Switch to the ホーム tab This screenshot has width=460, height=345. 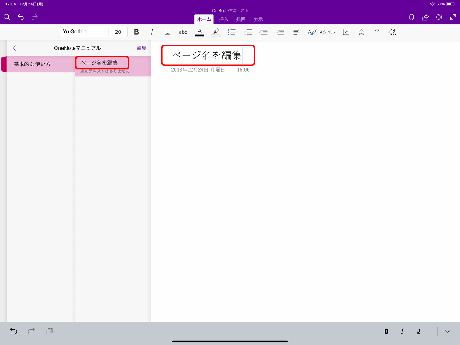[x=204, y=19]
